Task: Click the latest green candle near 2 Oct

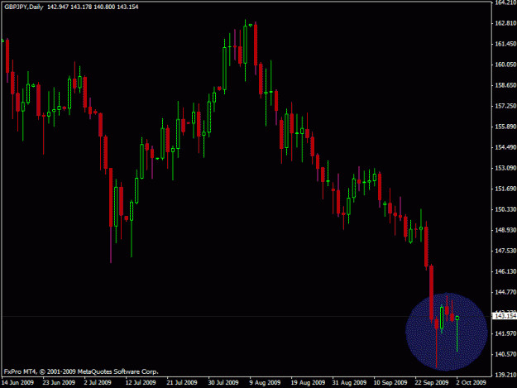Action: pyautogui.click(x=457, y=333)
